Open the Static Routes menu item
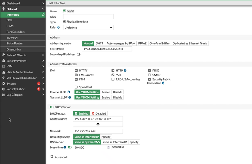 pos(15,43)
